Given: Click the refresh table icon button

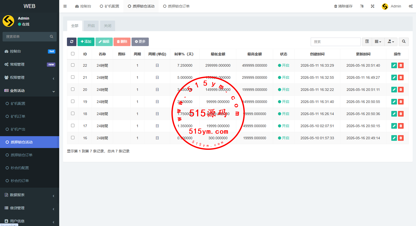Looking at the screenshot, I should pyautogui.click(x=72, y=42).
